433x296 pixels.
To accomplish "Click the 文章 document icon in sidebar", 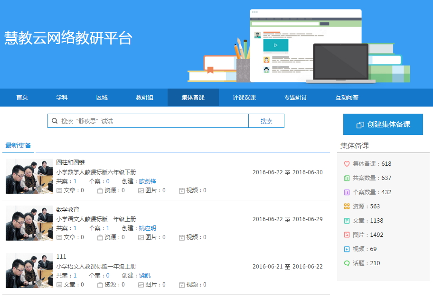I will [347, 221].
